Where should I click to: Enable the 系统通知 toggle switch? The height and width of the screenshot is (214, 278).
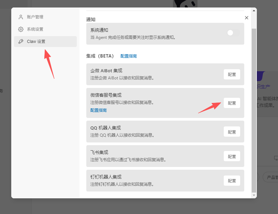(x=233, y=33)
